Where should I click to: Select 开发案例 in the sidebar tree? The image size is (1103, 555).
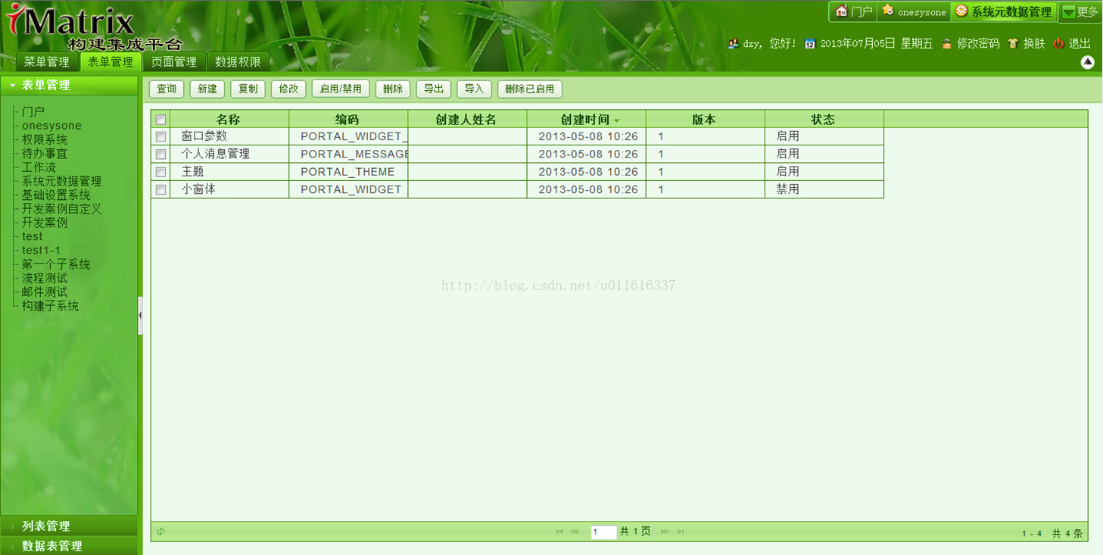[45, 223]
